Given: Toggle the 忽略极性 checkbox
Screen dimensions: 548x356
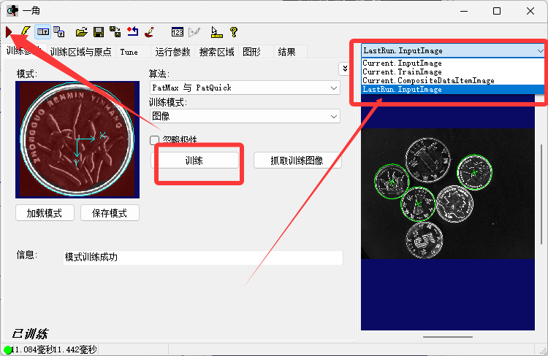Looking at the screenshot, I should point(154,140).
